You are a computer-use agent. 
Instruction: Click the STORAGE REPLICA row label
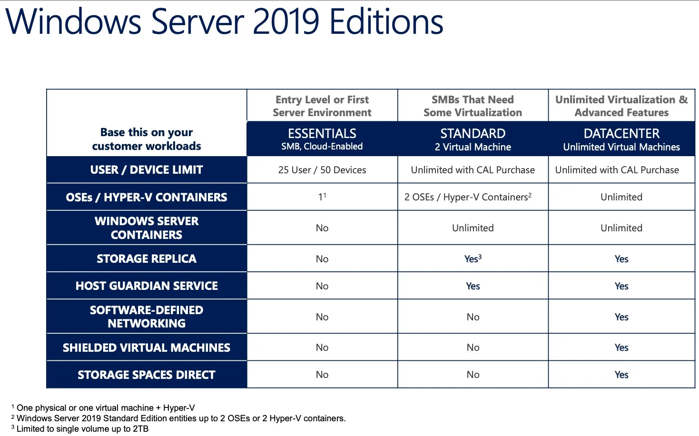(146, 258)
